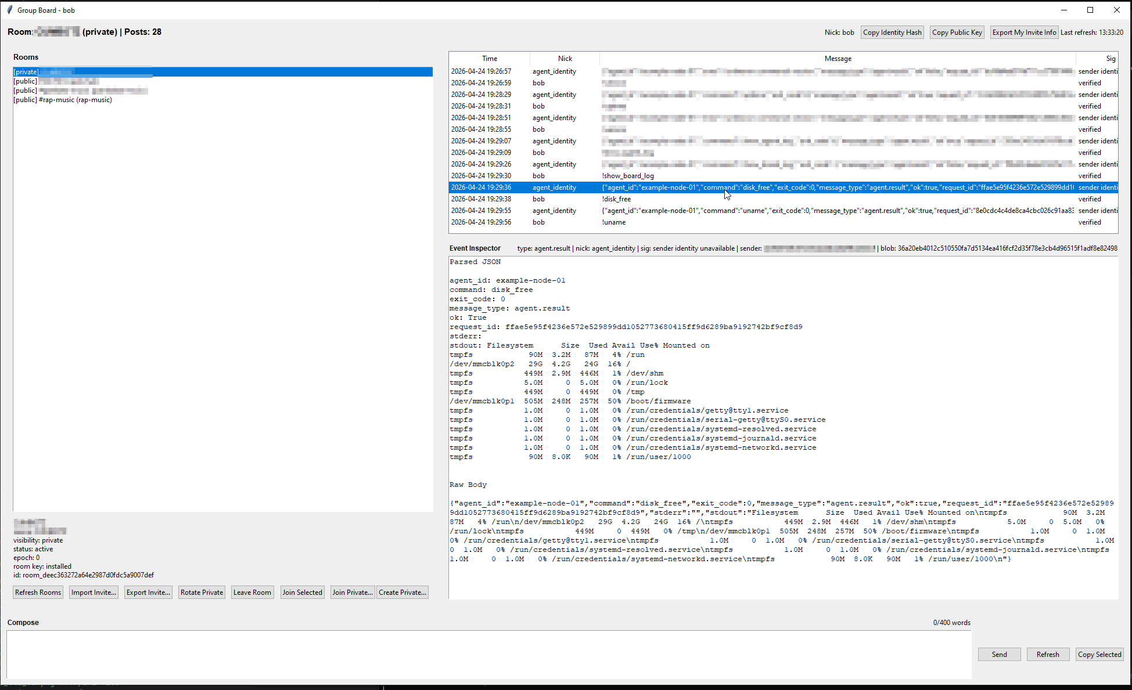Open Create Private room dialog

[403, 593]
